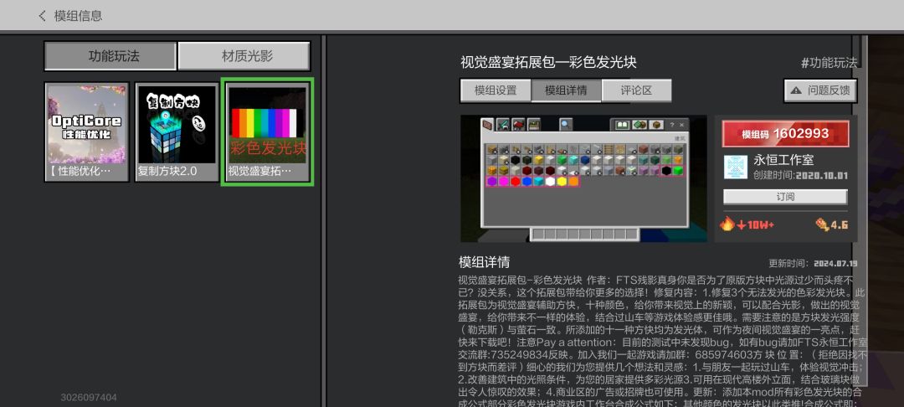Image resolution: width=904 pixels, height=407 pixels.
Task: Select the 模组详情 tab
Action: coord(565,90)
